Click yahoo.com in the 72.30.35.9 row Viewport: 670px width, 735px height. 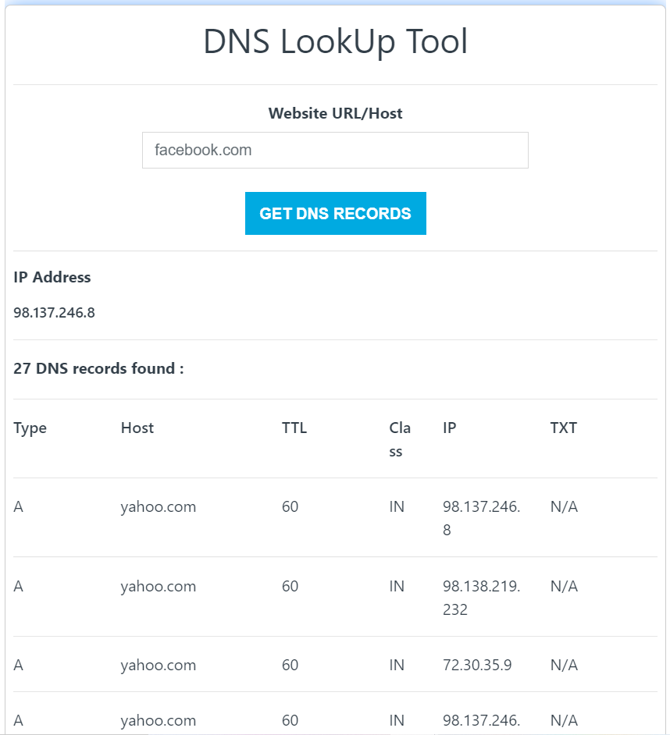(158, 666)
